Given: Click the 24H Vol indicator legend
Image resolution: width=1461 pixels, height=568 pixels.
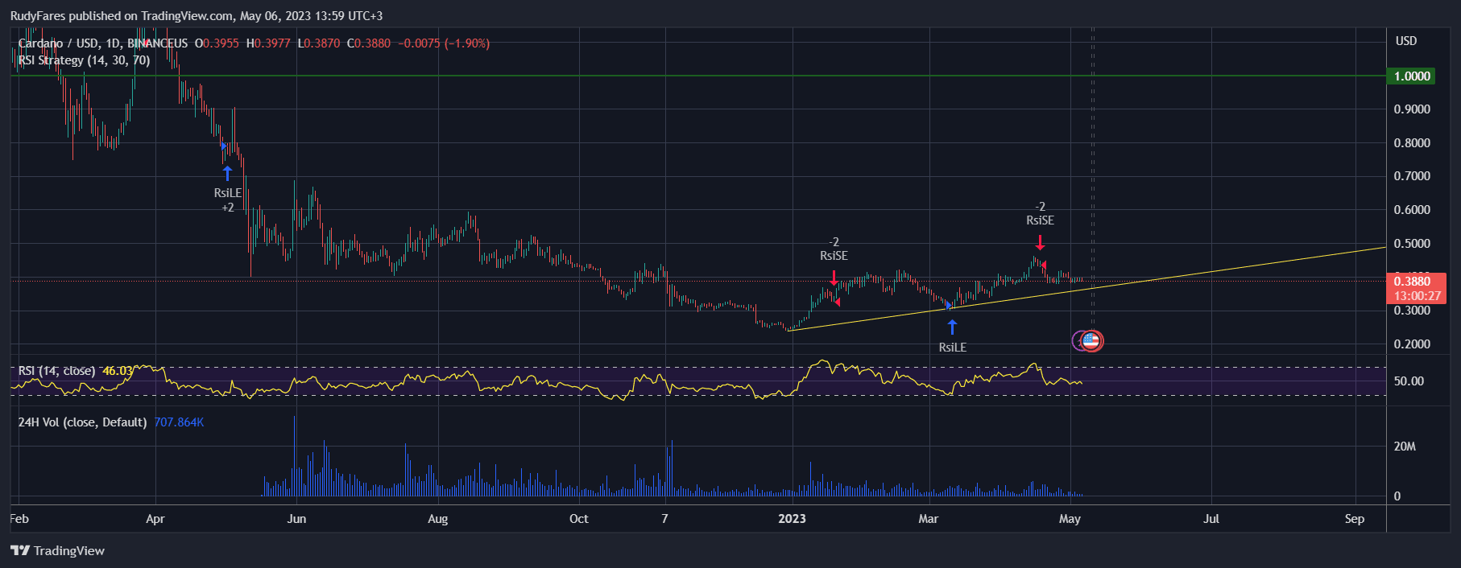Looking at the screenshot, I should tap(82, 422).
